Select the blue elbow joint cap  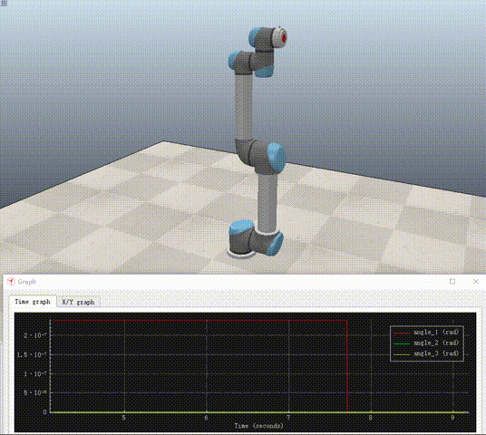pyautogui.click(x=277, y=157)
